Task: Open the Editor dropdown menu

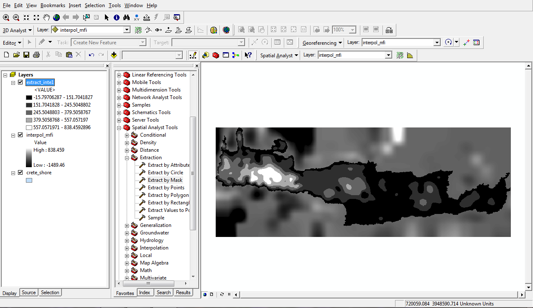Action: 12,43
